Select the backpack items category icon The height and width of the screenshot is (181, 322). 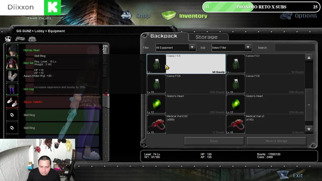(32, 39)
